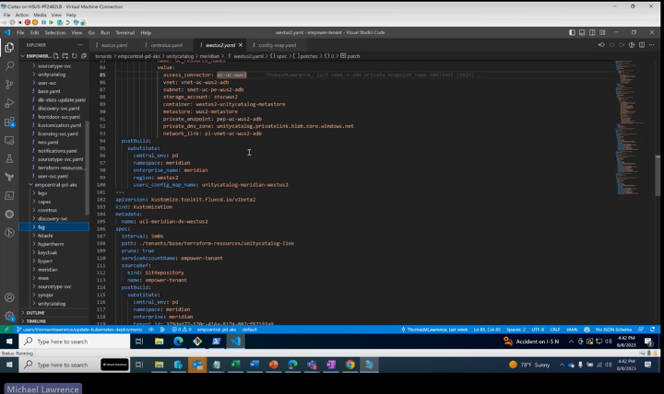Expand the keycloak folder

point(53,252)
